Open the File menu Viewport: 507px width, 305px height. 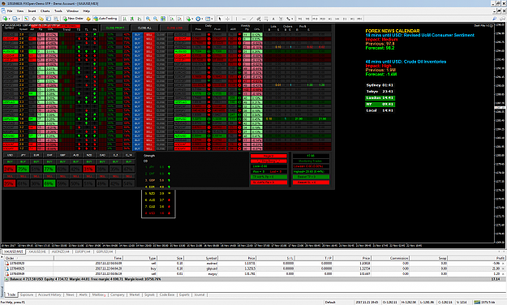[x=10, y=11]
